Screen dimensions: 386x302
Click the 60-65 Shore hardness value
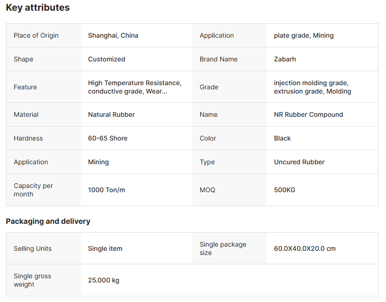[108, 138]
